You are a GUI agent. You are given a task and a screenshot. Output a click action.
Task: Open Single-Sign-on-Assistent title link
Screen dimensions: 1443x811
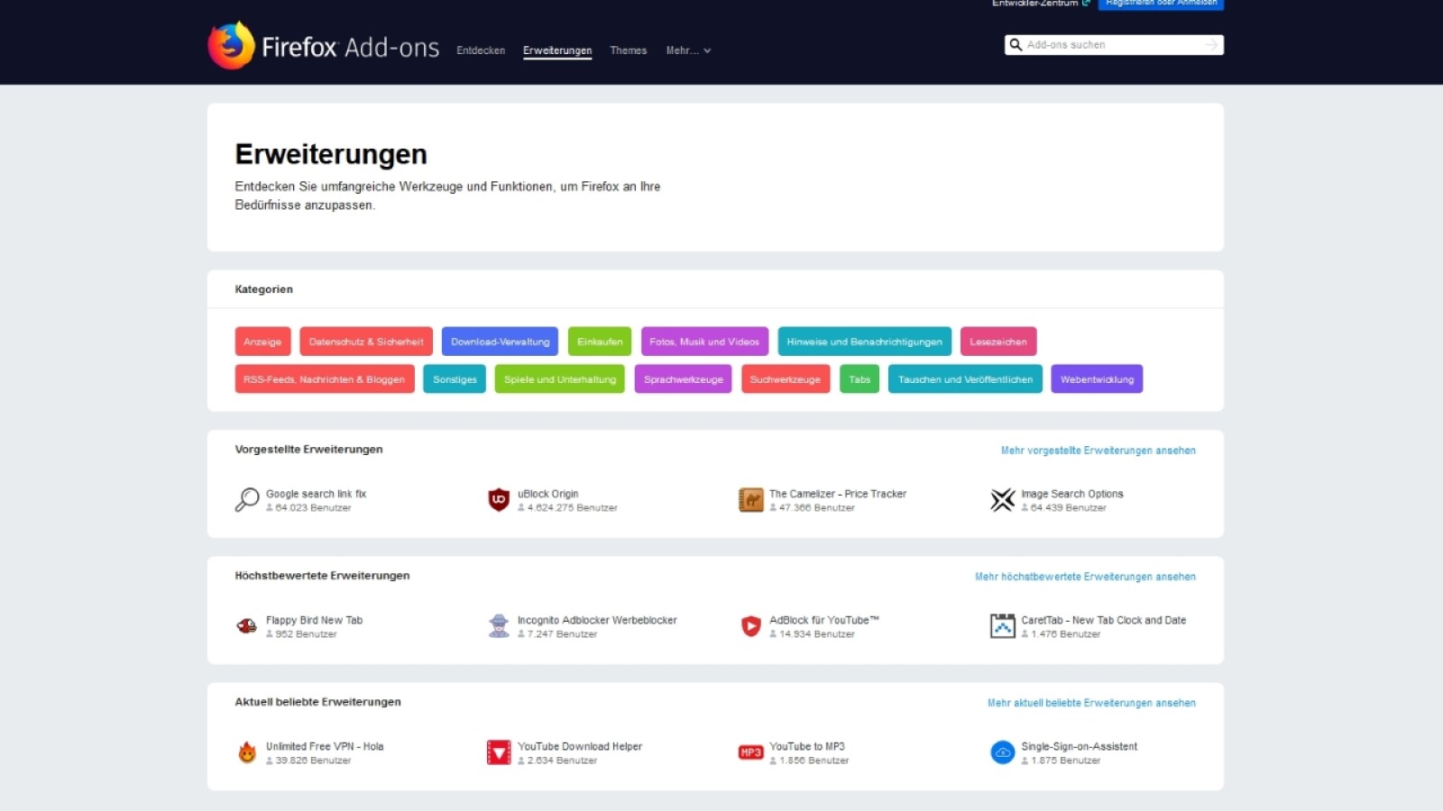coord(1079,746)
